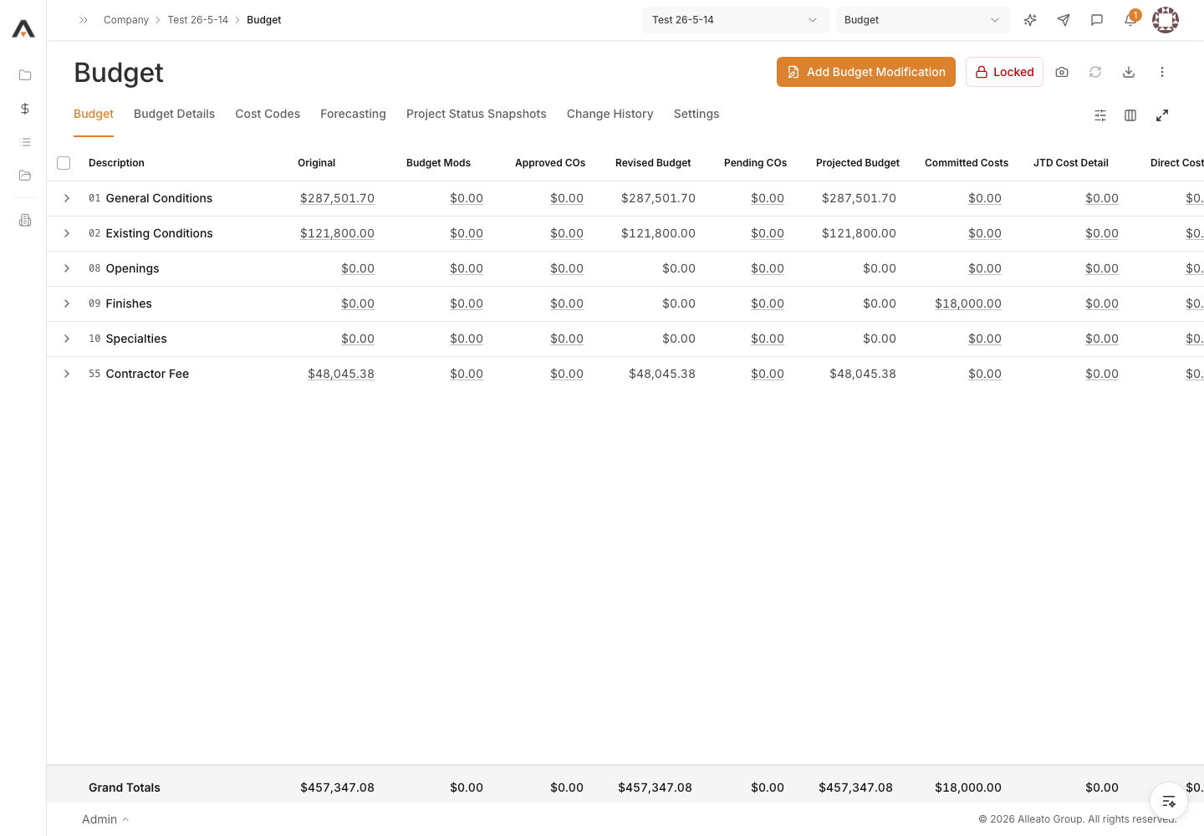This screenshot has height=836, width=1204.
Task: Open the notifications bell
Action: tap(1130, 20)
